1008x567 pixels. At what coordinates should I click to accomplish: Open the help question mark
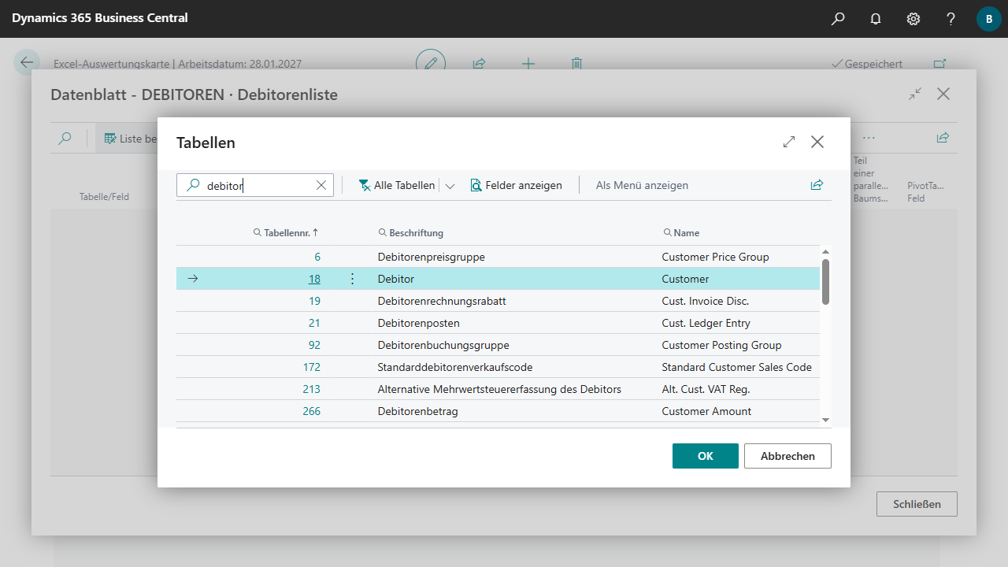[x=951, y=19]
